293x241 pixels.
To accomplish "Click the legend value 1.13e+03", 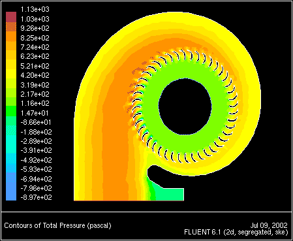I will point(35,9).
